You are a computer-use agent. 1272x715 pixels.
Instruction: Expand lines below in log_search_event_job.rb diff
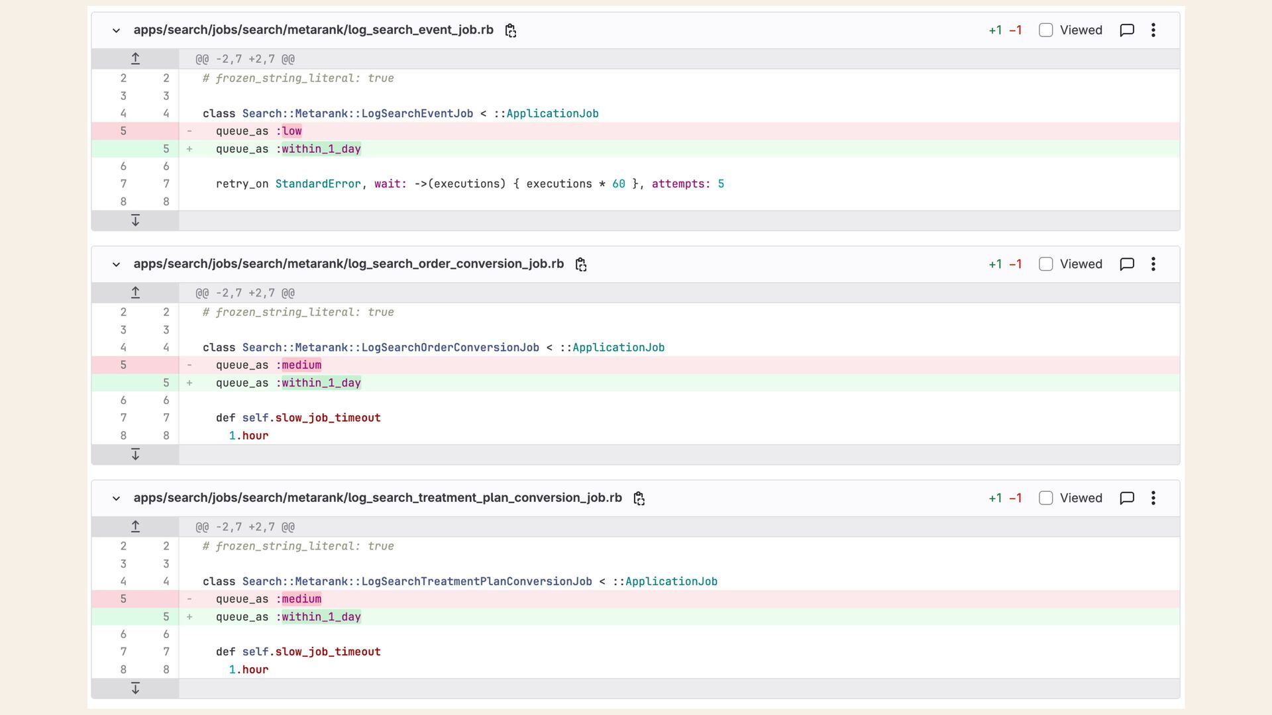pos(135,220)
